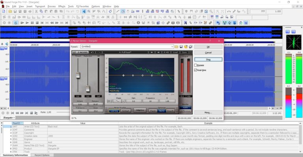The image size is (303, 157).
Task: Click the middle EQ node on the graph
Action: coord(142,75)
